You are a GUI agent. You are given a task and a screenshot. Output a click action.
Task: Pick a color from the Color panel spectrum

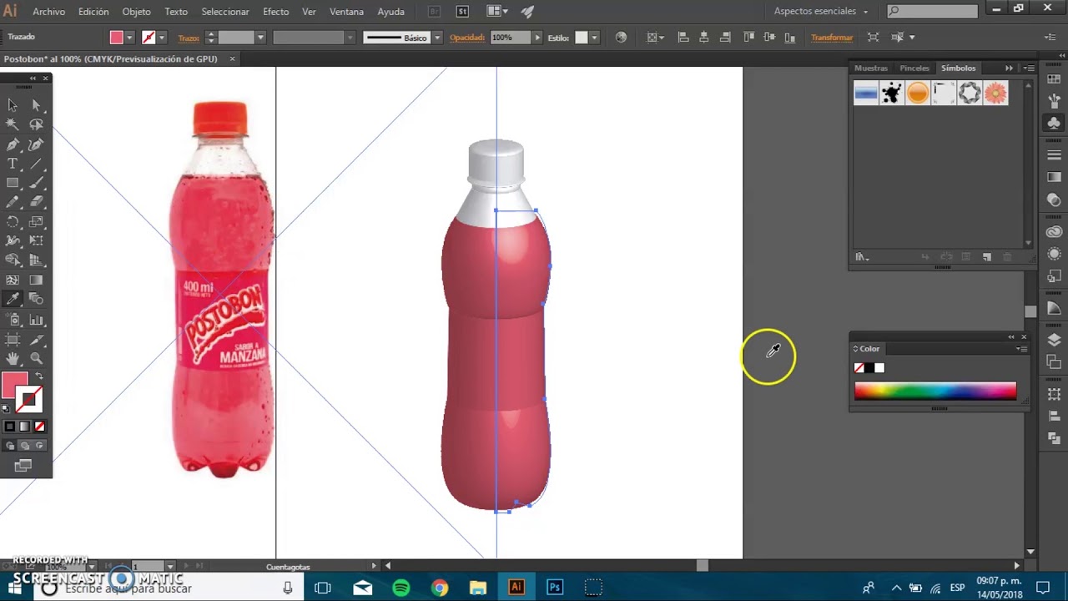pos(935,391)
